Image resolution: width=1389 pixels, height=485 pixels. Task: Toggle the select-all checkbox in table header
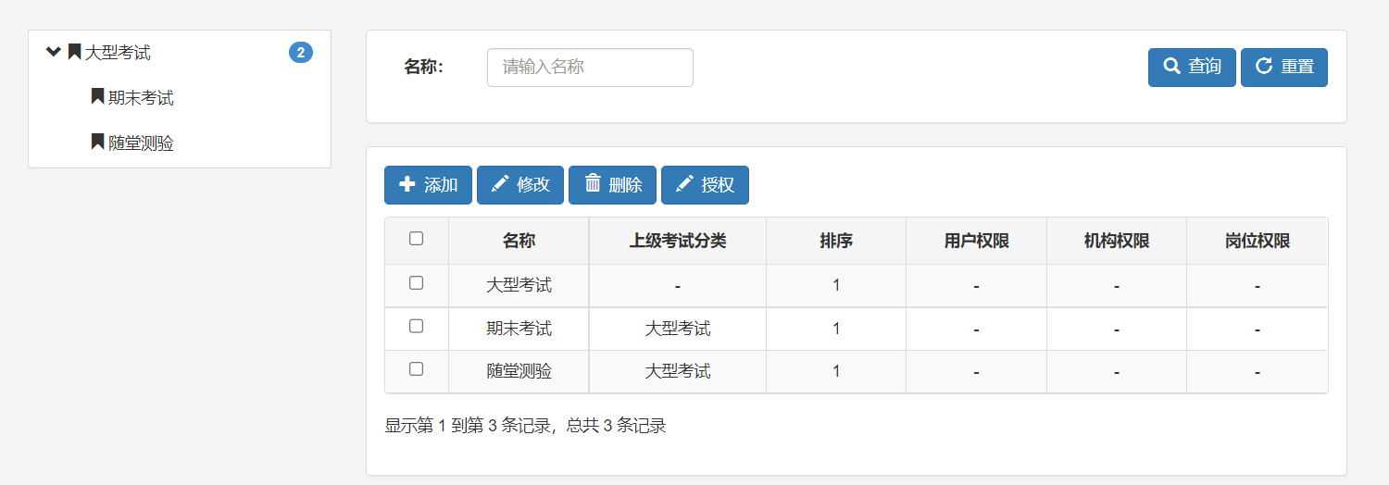[416, 239]
